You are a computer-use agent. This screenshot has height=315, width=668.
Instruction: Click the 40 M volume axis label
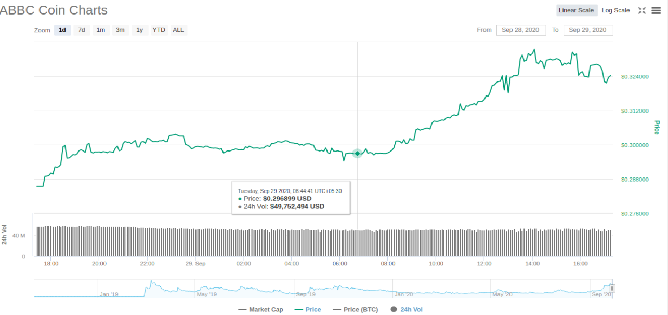pyautogui.click(x=19, y=236)
